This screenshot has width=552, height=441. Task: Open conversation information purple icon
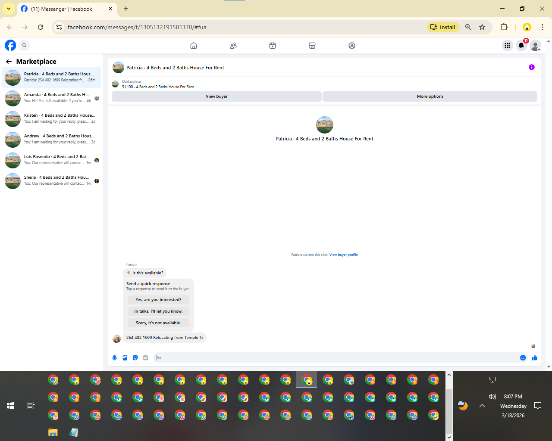pos(532,67)
